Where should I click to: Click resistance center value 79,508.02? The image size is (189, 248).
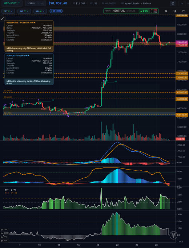[x=47, y=26]
